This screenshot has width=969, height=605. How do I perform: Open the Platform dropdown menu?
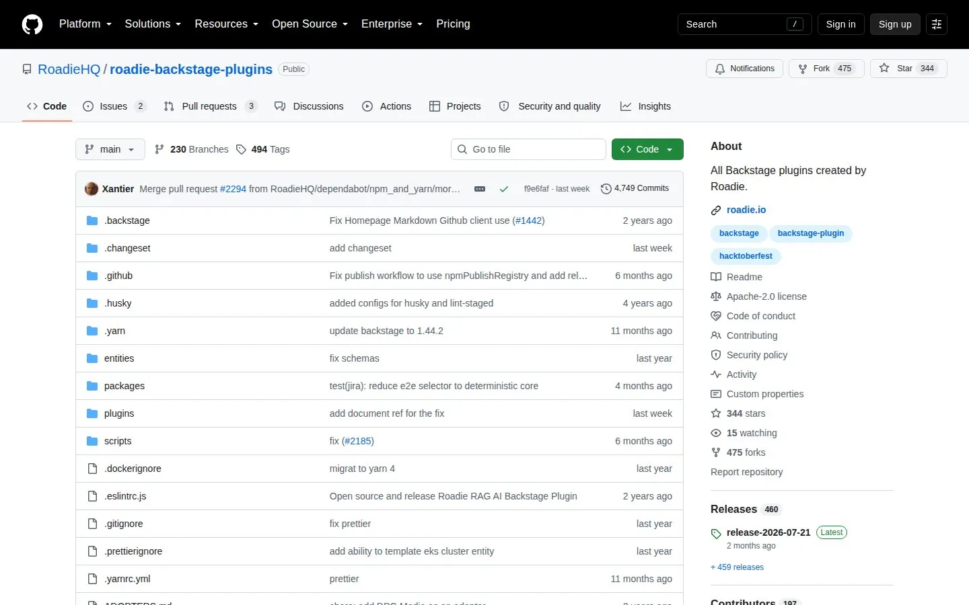tap(85, 24)
